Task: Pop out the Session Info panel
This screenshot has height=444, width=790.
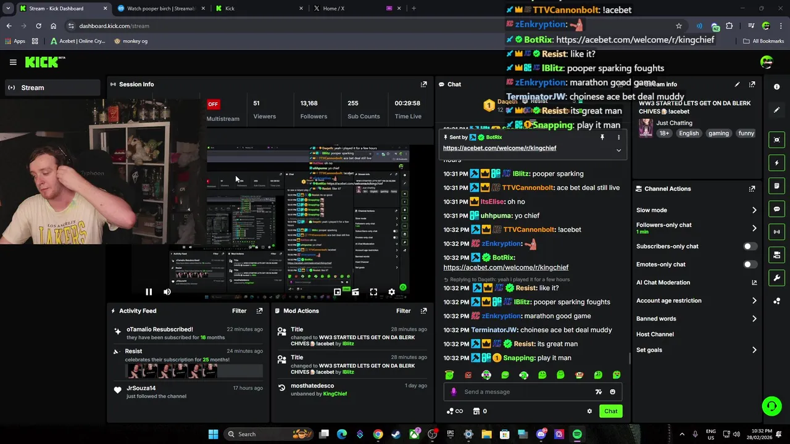Action: click(423, 84)
